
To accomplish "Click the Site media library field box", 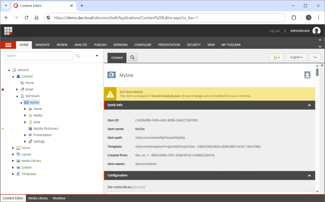I will click(210, 193).
